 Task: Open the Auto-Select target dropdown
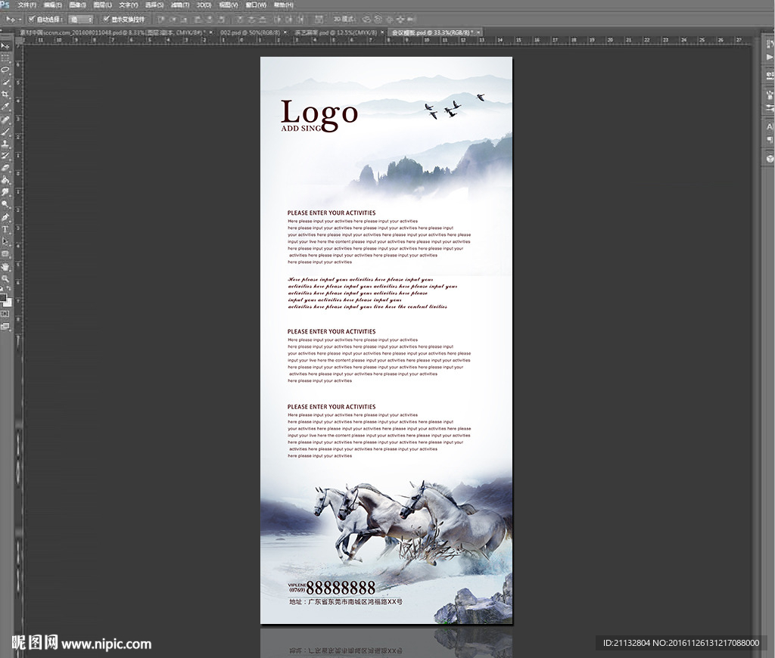click(81, 19)
